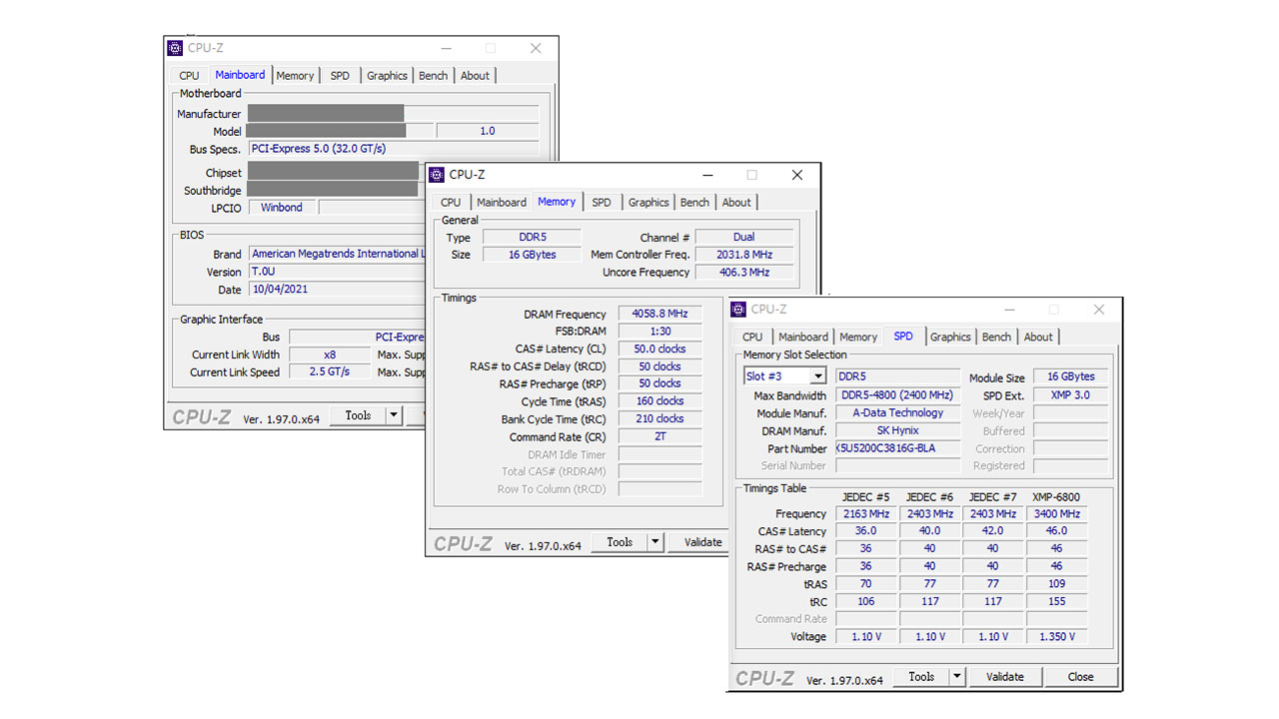Switch to Bench tab in Mainboard window
This screenshot has width=1279, height=719.
tap(433, 76)
